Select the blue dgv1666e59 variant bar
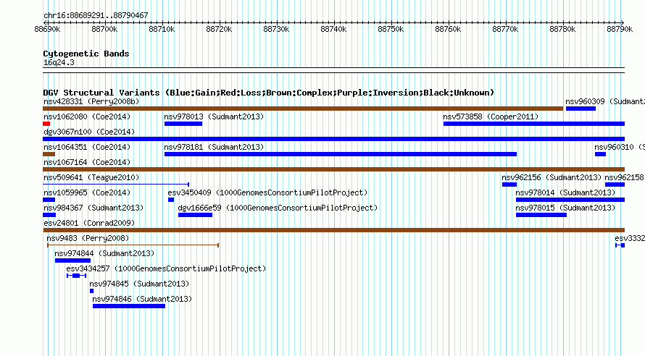Image resolution: width=645 pixels, height=356 pixels. [x=196, y=215]
